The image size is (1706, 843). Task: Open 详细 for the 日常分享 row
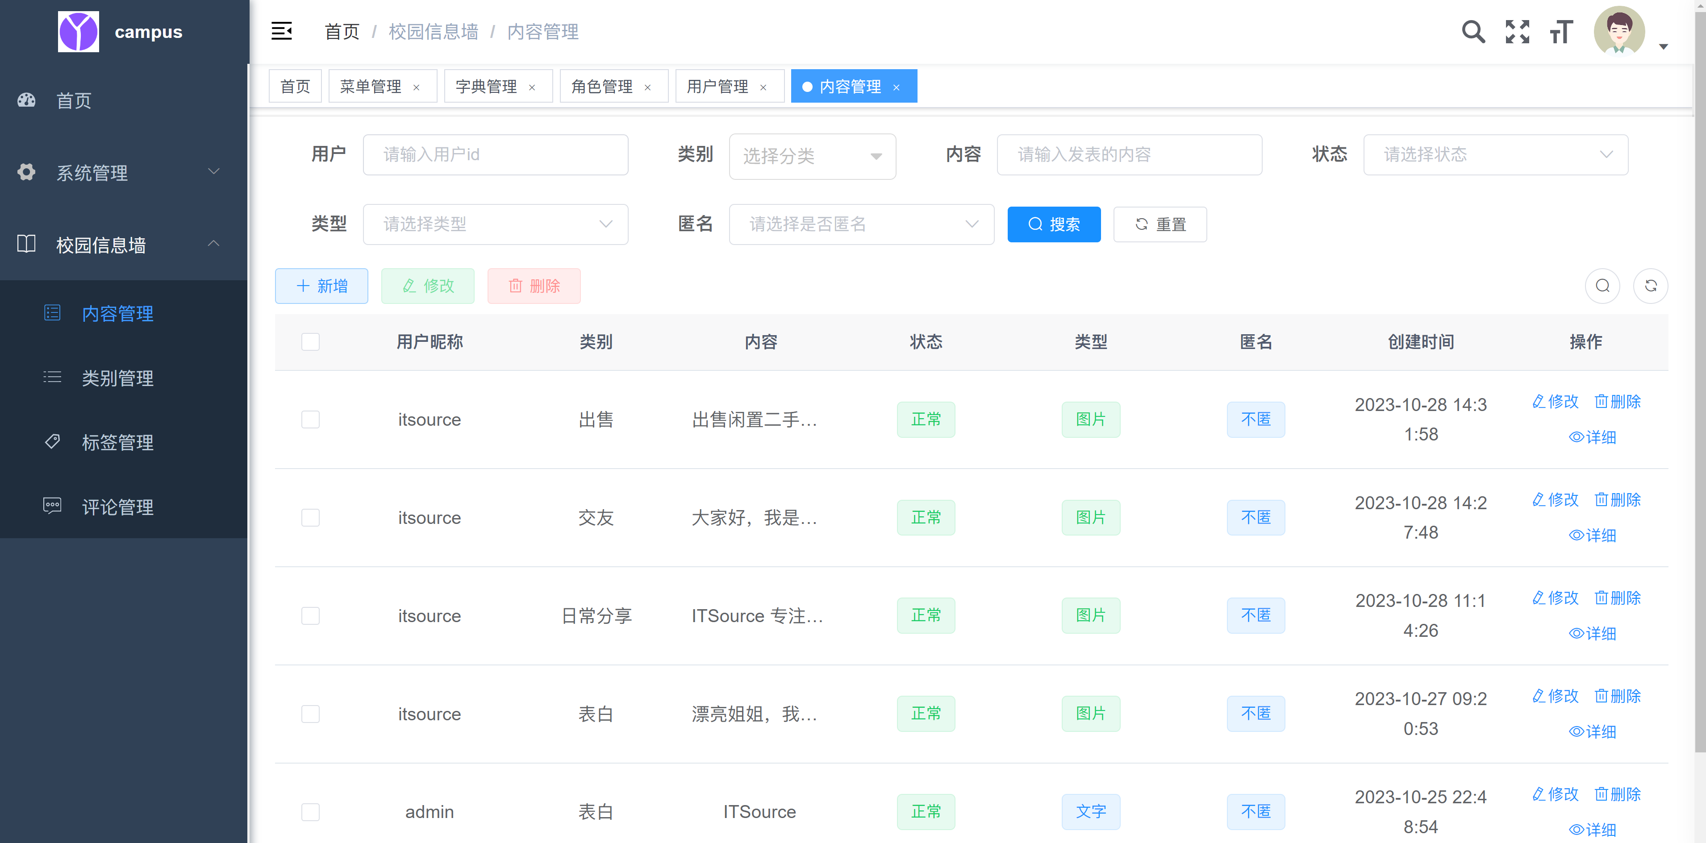click(1592, 634)
